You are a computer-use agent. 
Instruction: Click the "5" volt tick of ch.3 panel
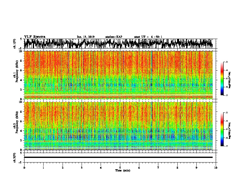pyautogui.click(x=21, y=153)
